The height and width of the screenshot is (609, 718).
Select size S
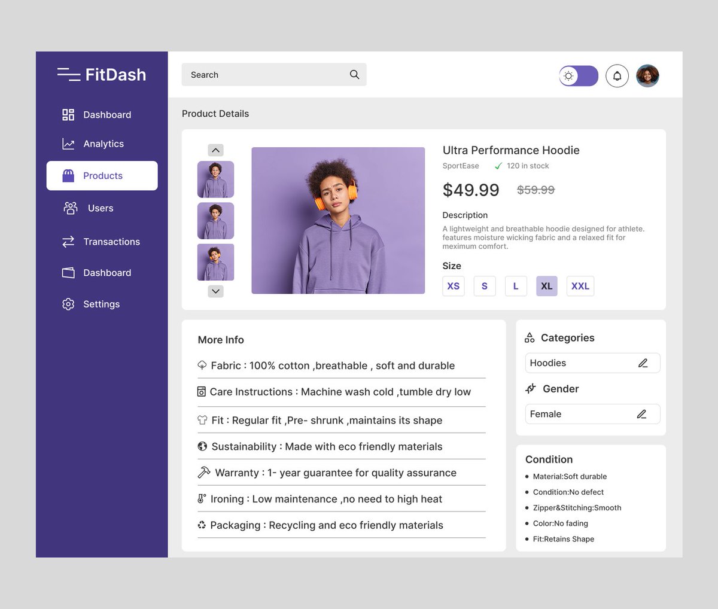[x=485, y=286]
